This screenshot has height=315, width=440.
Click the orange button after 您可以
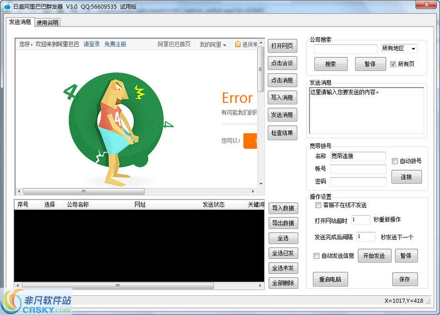pos(250,141)
